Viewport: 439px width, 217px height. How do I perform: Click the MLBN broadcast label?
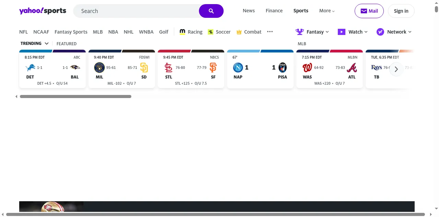tap(353, 57)
